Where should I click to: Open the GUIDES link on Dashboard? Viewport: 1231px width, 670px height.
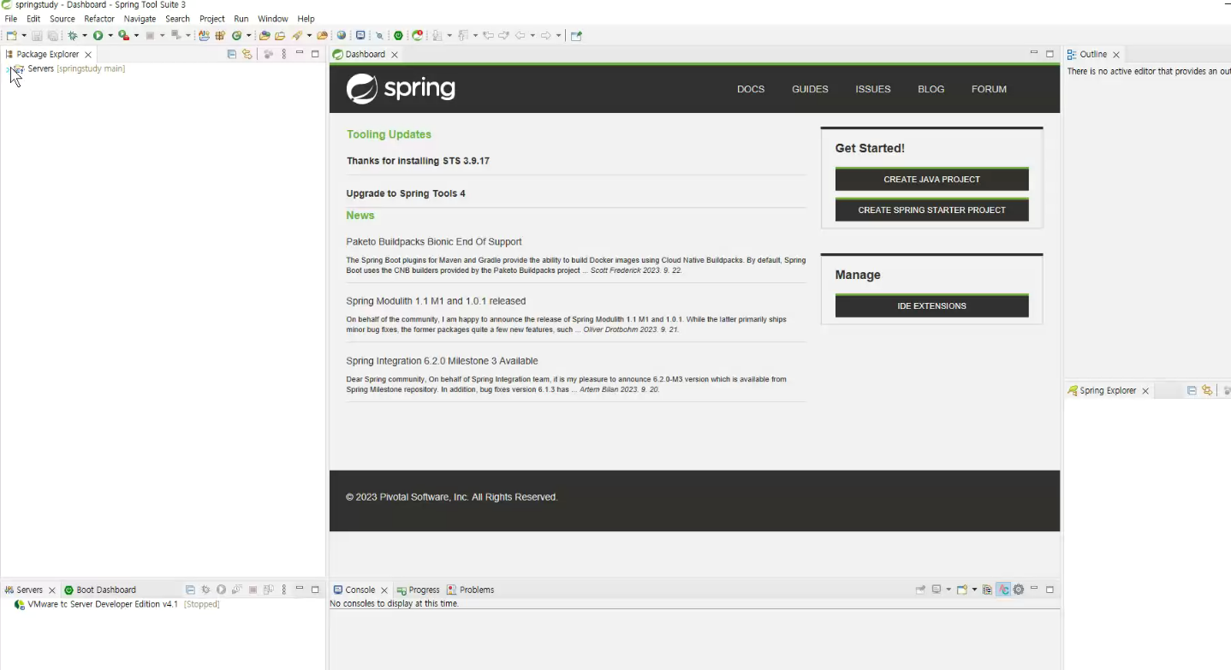click(810, 89)
